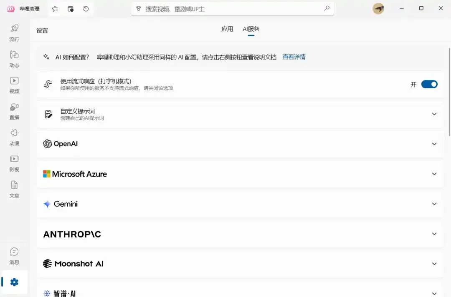Expand the Moonshot AI settings chevron

pyautogui.click(x=434, y=264)
